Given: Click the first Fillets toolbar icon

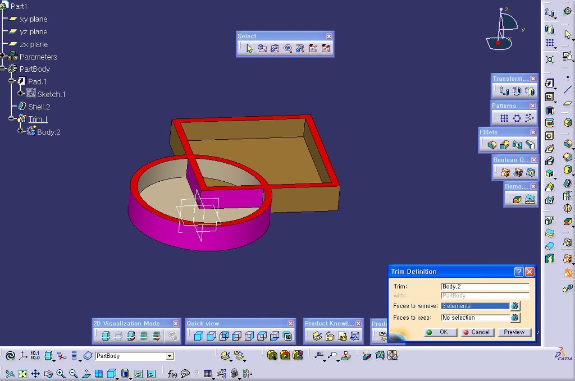Looking at the screenshot, I should click(x=492, y=145).
